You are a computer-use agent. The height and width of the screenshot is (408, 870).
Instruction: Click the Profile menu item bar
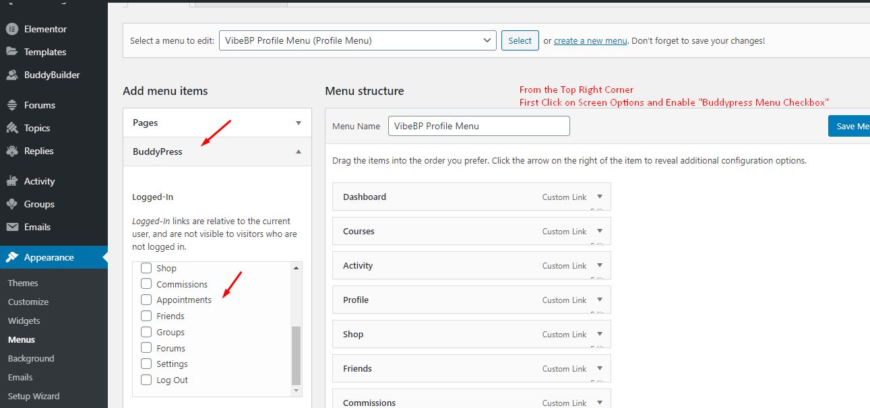[x=472, y=300]
